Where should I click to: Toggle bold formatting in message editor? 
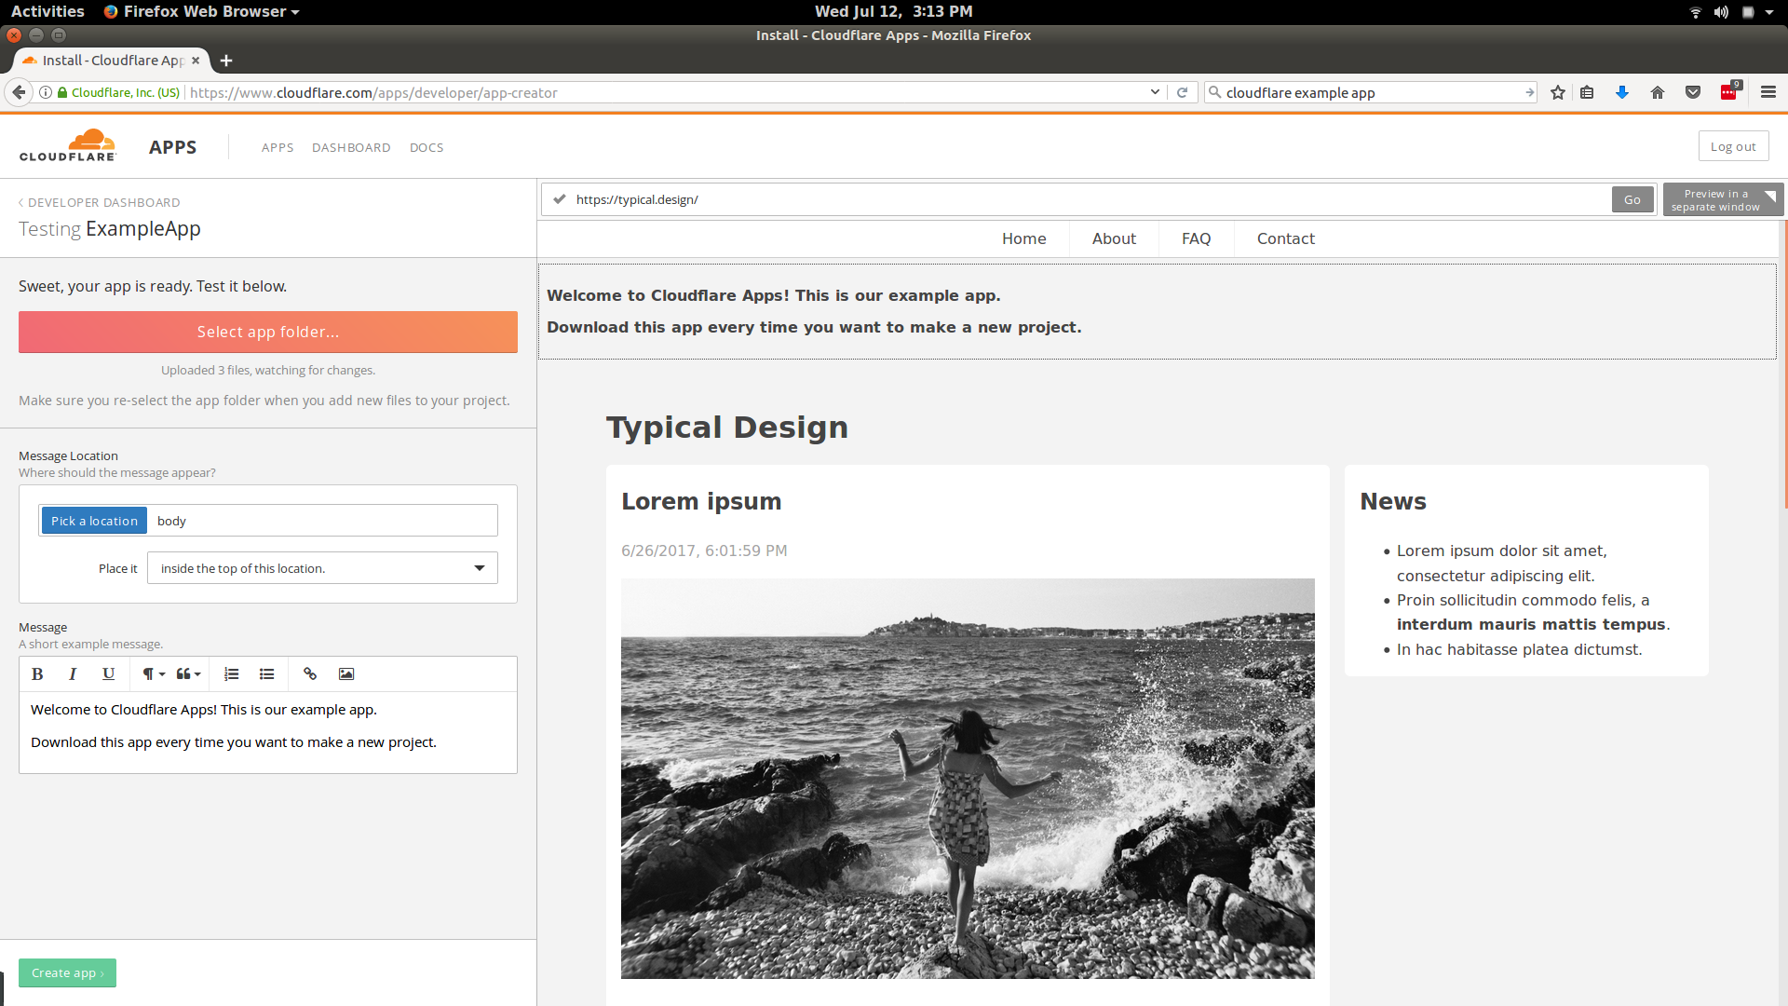(x=37, y=674)
